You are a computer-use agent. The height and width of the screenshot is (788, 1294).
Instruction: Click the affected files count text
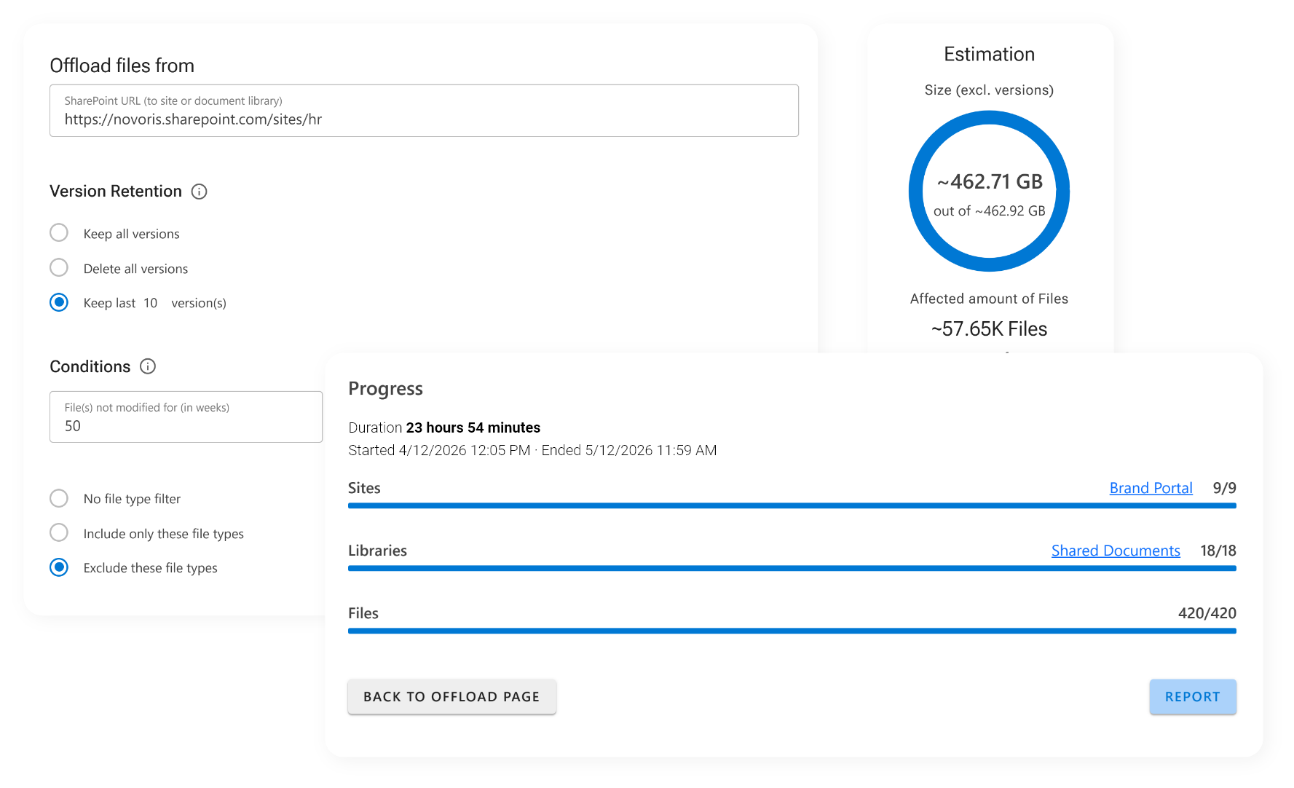(x=989, y=329)
